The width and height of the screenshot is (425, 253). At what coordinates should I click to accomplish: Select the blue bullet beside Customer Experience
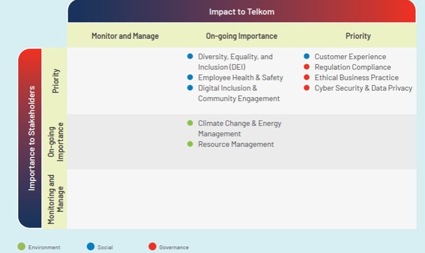point(306,56)
